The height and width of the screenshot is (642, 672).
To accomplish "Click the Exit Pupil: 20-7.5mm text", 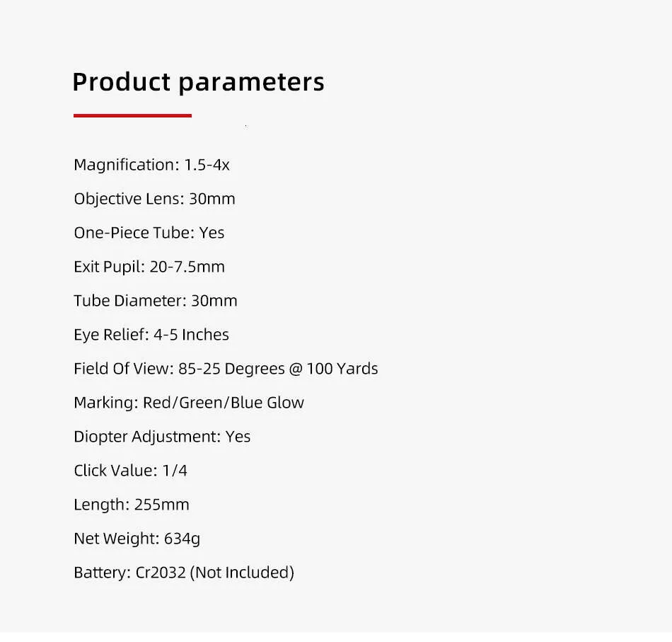I will (149, 267).
